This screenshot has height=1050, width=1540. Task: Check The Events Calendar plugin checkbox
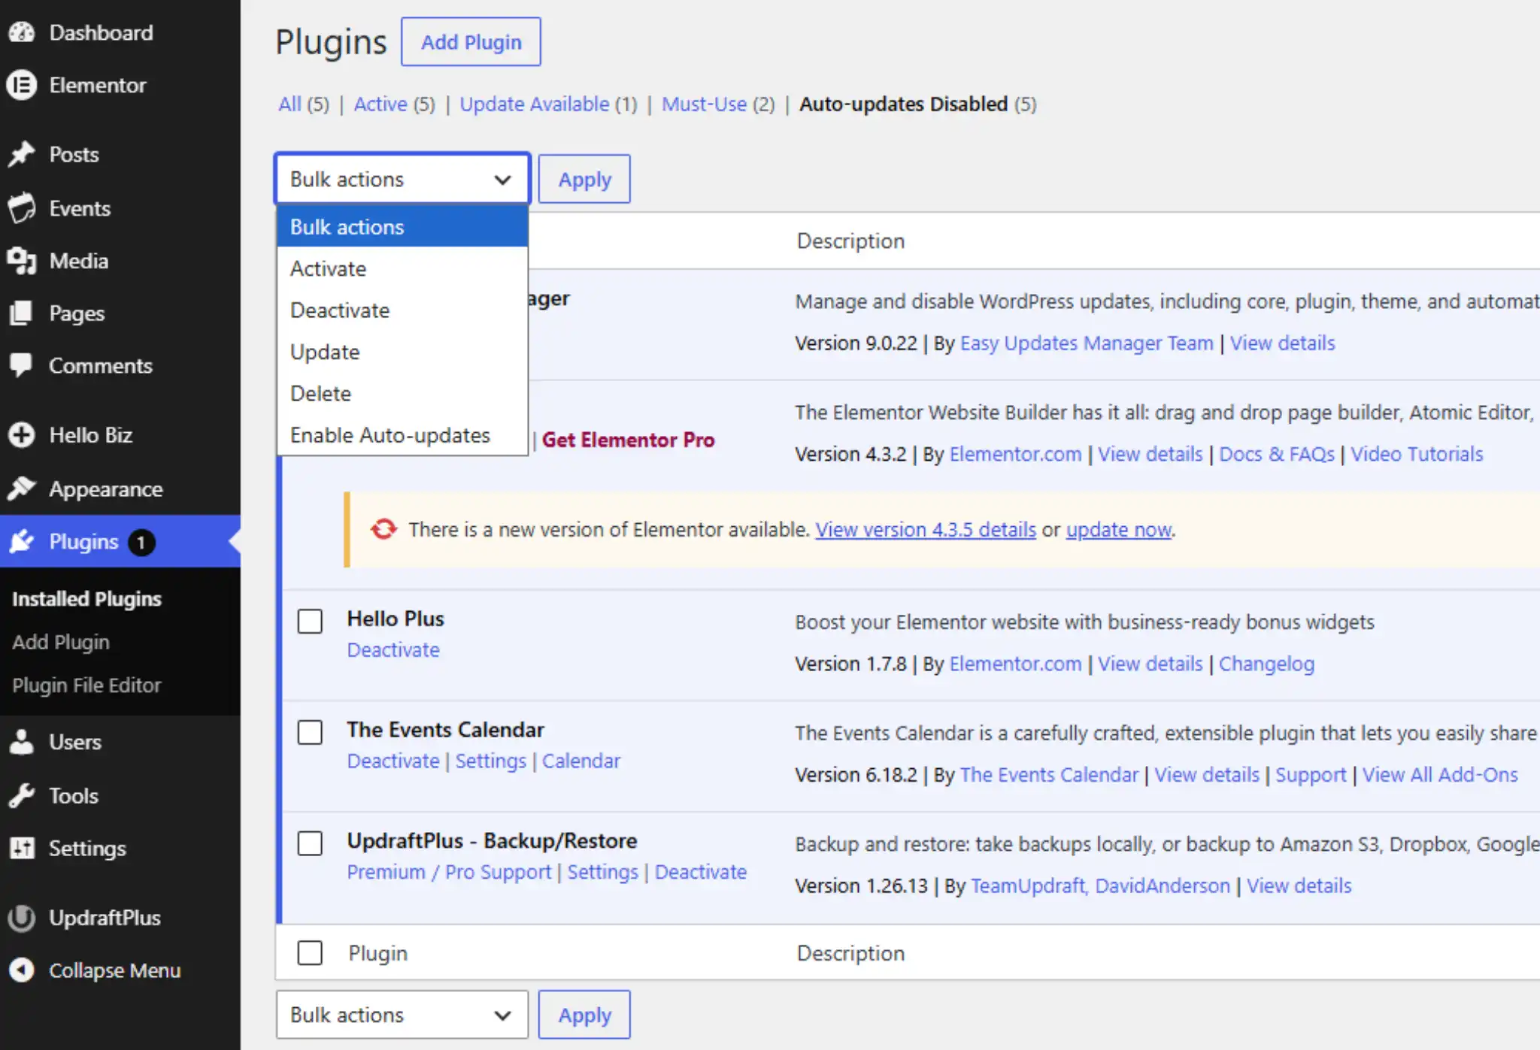click(x=310, y=732)
